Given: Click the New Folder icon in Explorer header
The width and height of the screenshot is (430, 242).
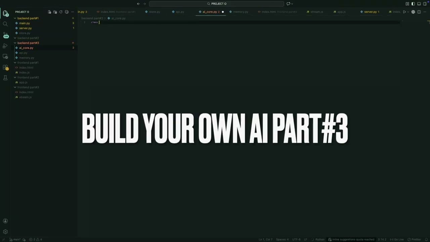Looking at the screenshot, I should click(55, 12).
